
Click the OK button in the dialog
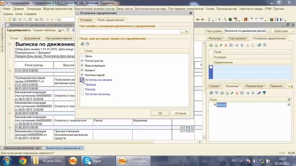(160, 113)
